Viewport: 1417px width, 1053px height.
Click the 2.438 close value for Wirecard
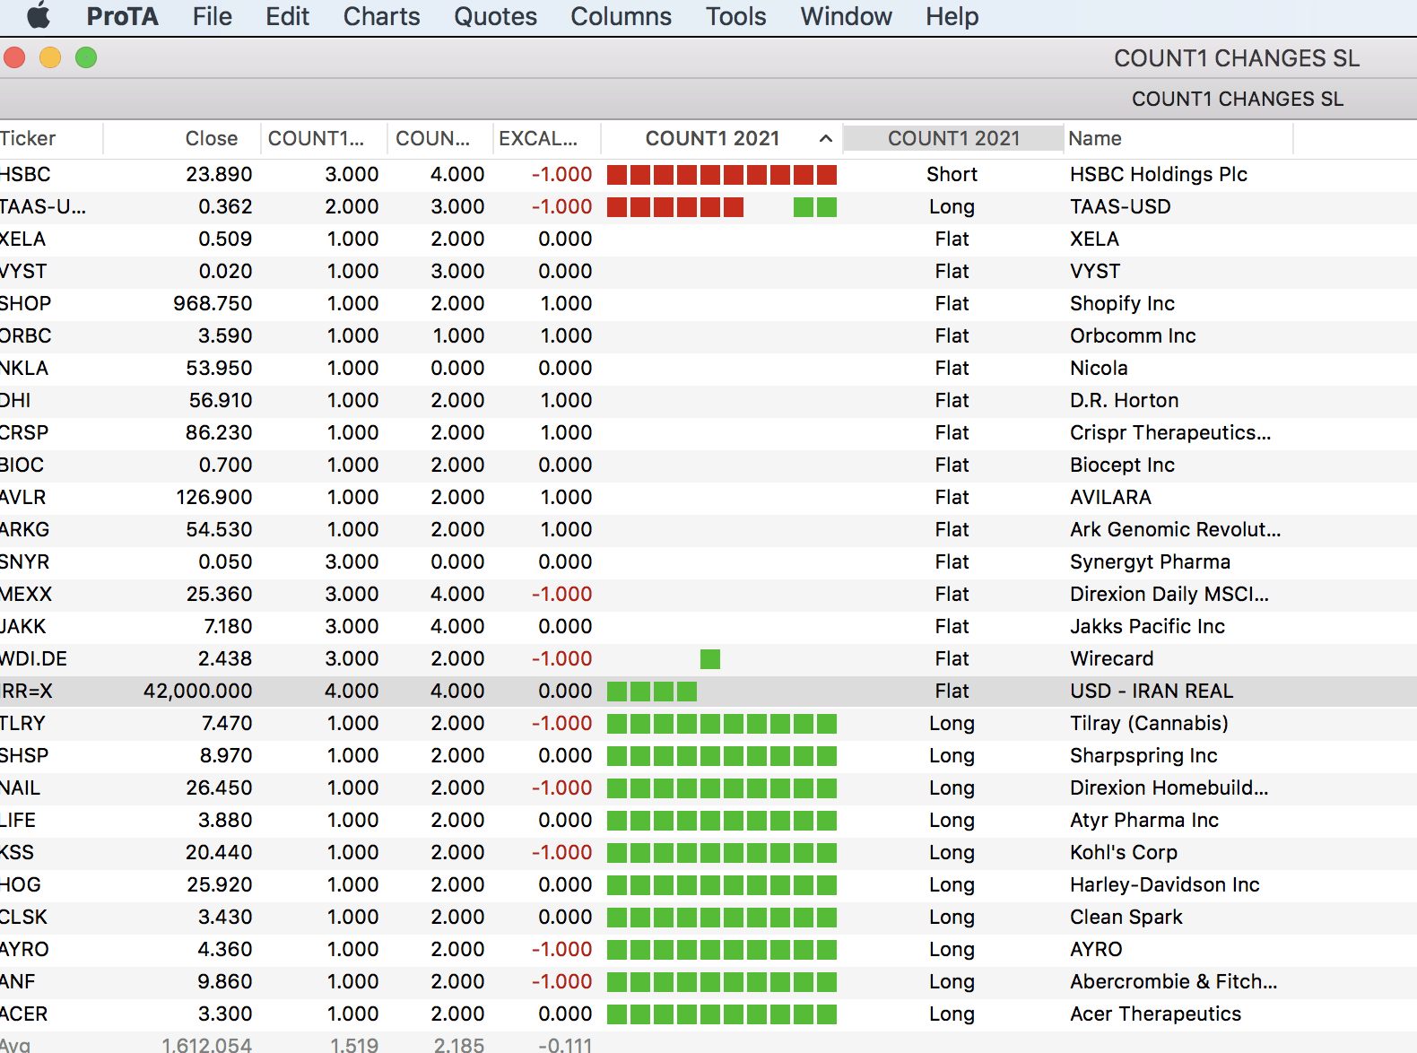point(225,658)
